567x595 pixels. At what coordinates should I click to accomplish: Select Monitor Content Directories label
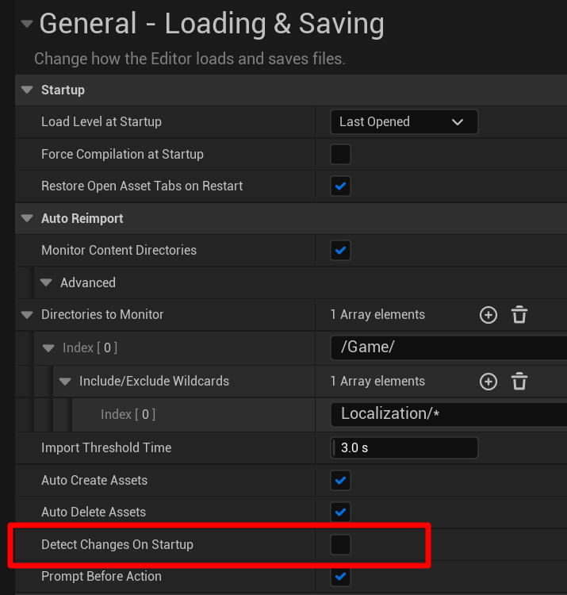tap(119, 251)
